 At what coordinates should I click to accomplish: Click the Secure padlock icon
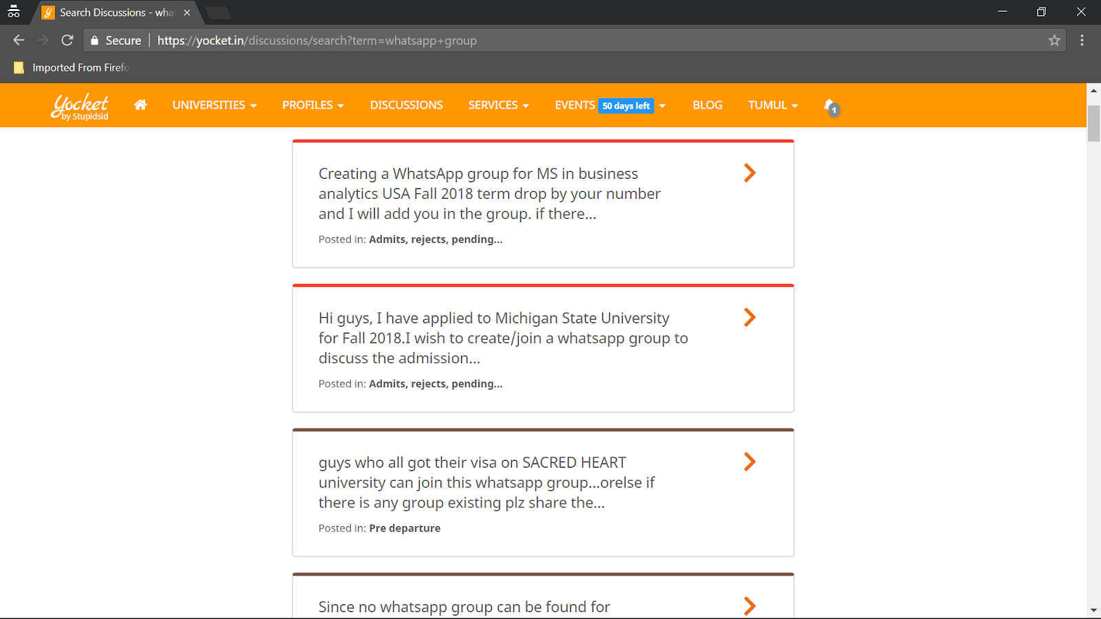point(95,41)
